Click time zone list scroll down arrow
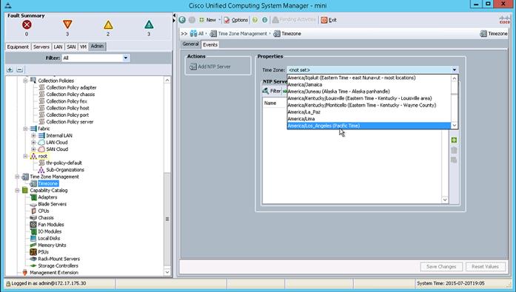This screenshot has height=292, width=516. [454, 126]
